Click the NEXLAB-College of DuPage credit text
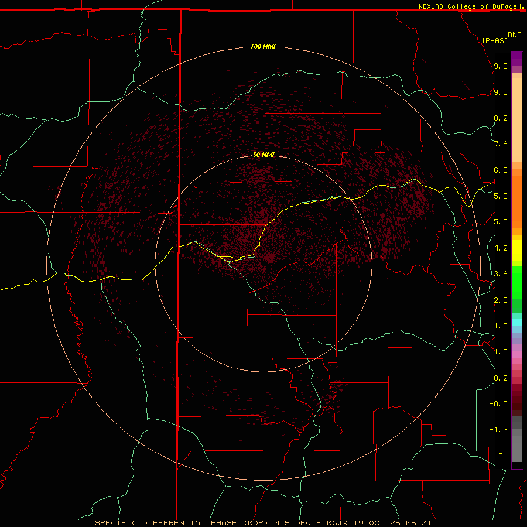Viewport: 527px width, 527px height. pos(467,6)
